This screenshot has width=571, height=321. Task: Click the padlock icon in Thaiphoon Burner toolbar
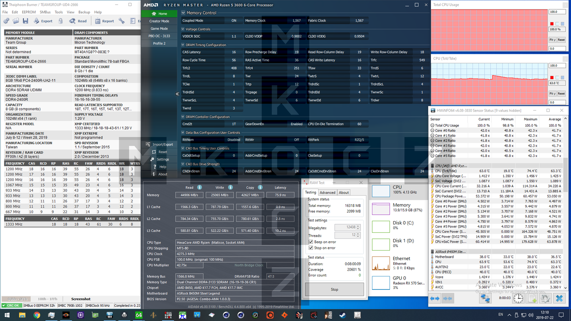[x=60, y=21]
